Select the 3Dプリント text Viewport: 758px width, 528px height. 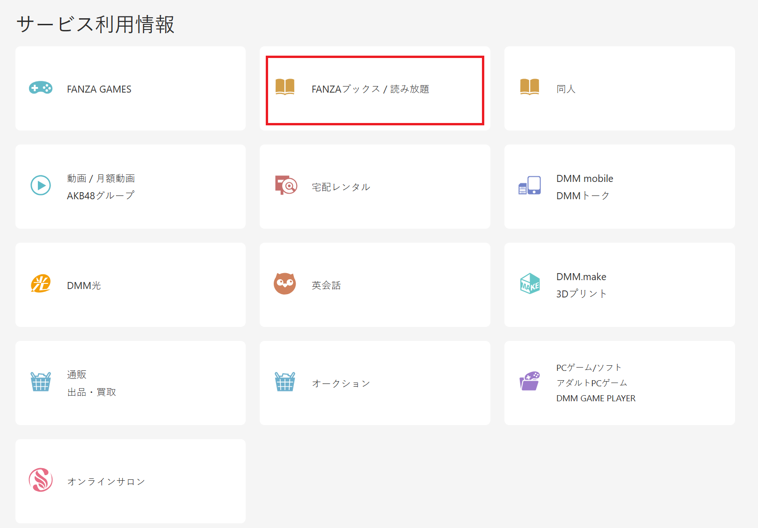581,294
